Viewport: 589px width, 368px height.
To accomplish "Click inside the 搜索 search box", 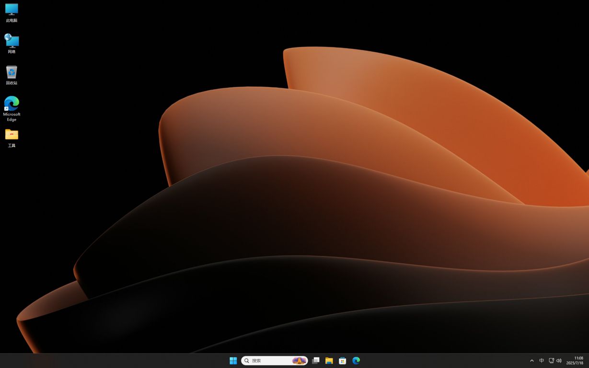I will point(268,360).
